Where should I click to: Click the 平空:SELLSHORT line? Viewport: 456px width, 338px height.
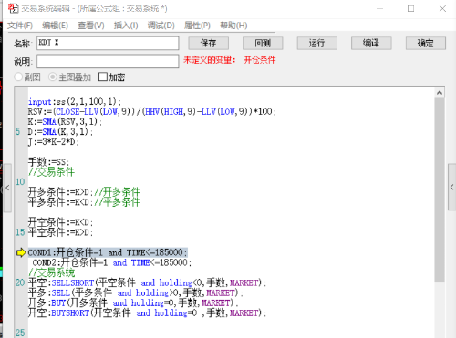pos(147,282)
